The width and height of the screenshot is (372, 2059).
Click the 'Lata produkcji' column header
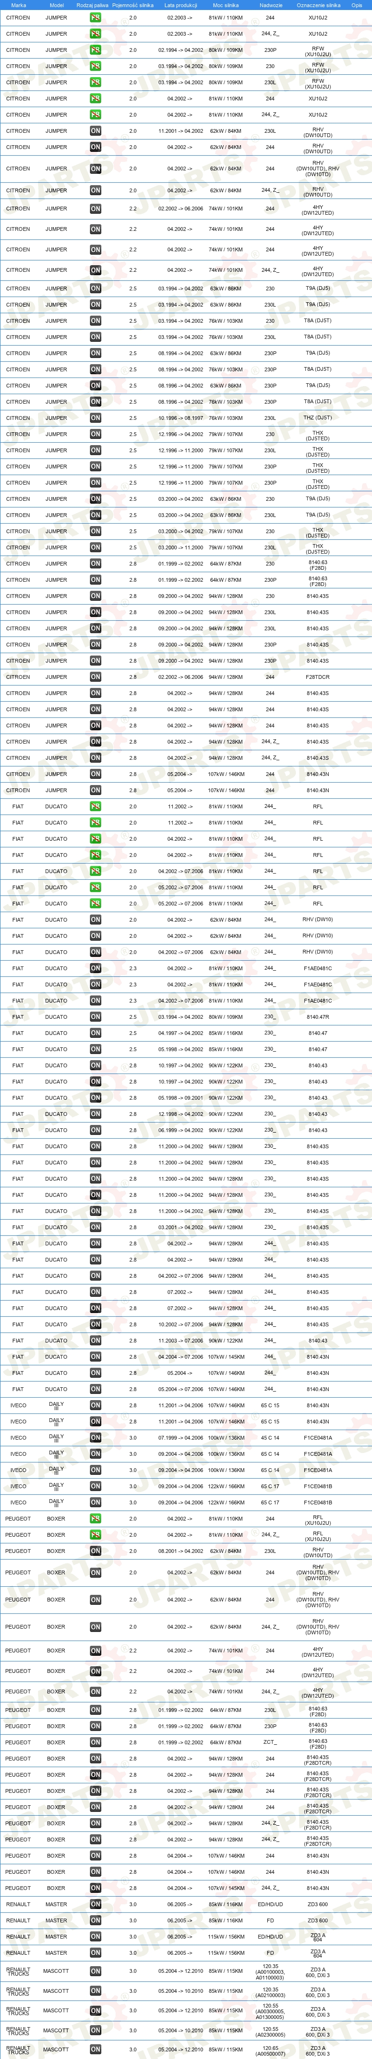(x=180, y=5)
